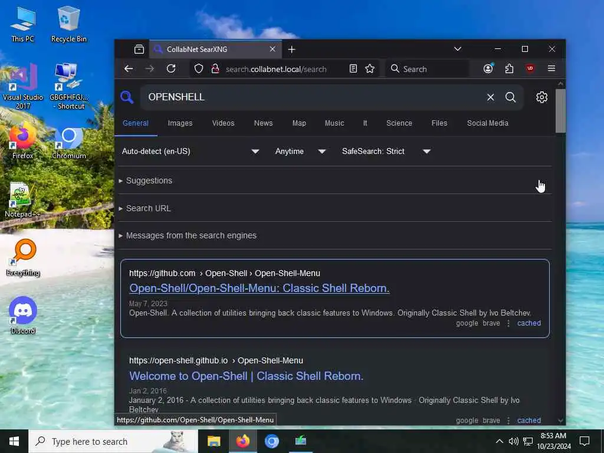Click the Firefox toolbar Search box
This screenshot has height=453, width=604.
[x=428, y=69]
